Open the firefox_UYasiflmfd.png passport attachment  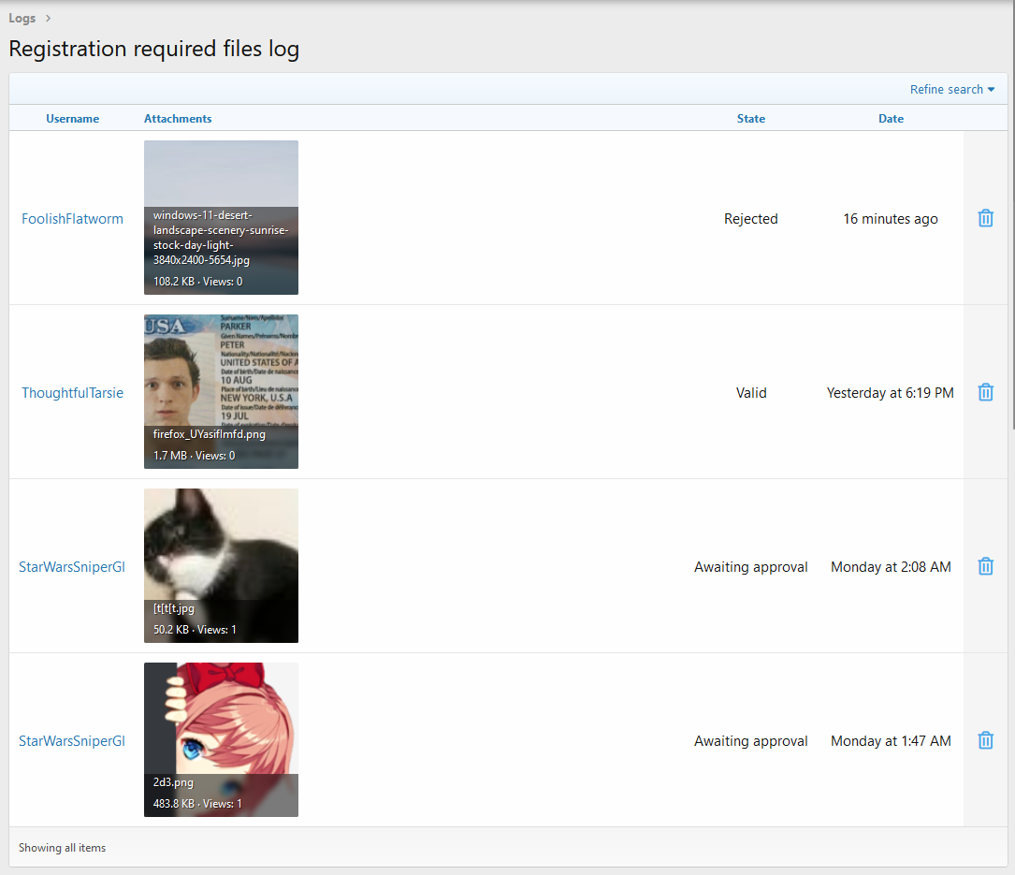tap(221, 392)
